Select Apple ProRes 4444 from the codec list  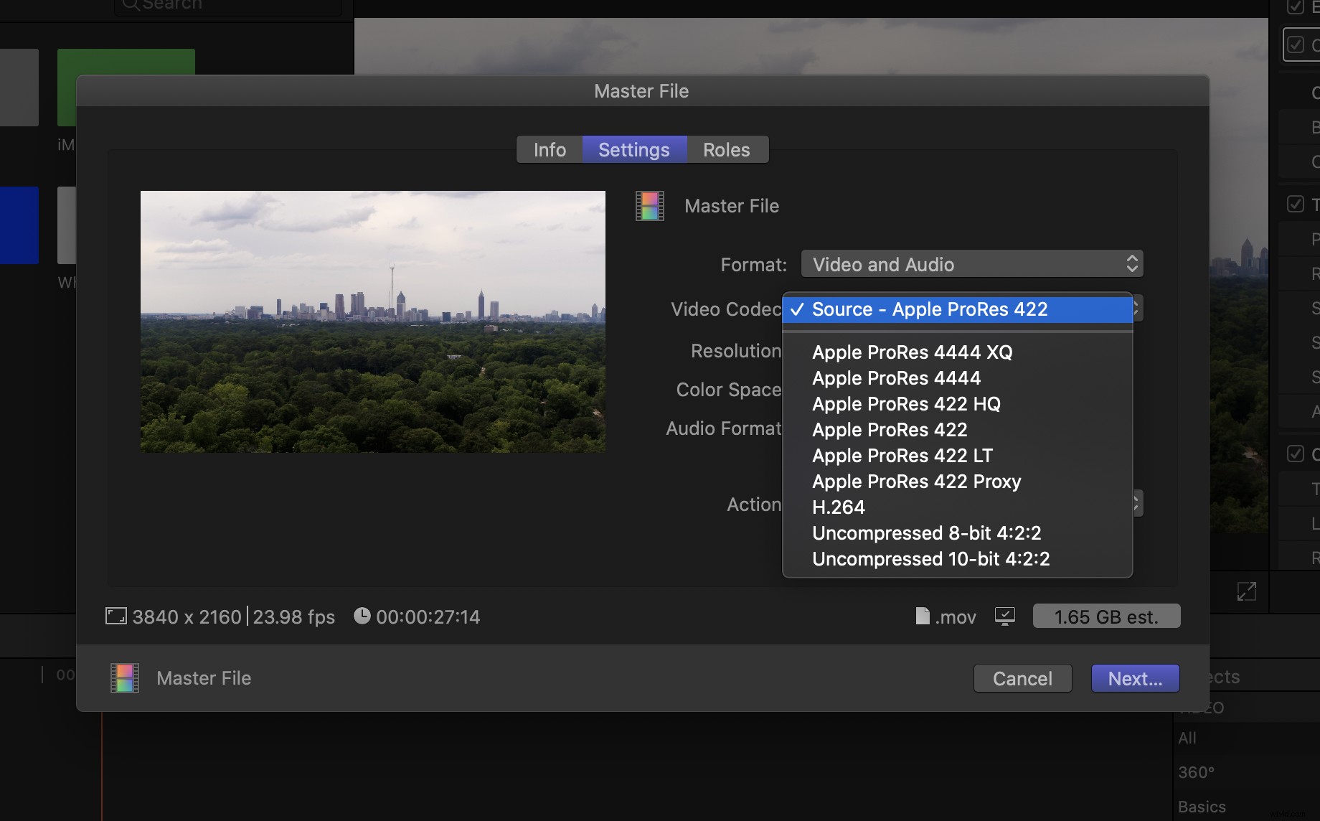896,378
